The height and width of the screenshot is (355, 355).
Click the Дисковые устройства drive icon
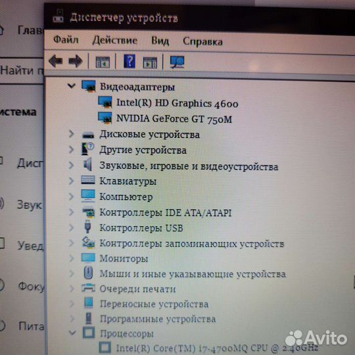click(x=88, y=135)
